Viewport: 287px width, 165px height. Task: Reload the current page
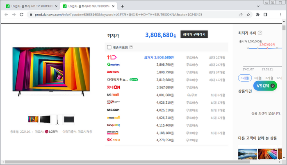(22, 15)
